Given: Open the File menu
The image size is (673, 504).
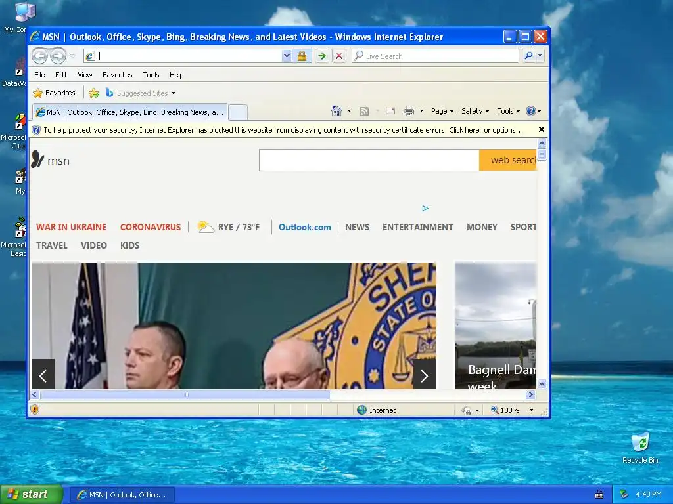Looking at the screenshot, I should coord(39,75).
